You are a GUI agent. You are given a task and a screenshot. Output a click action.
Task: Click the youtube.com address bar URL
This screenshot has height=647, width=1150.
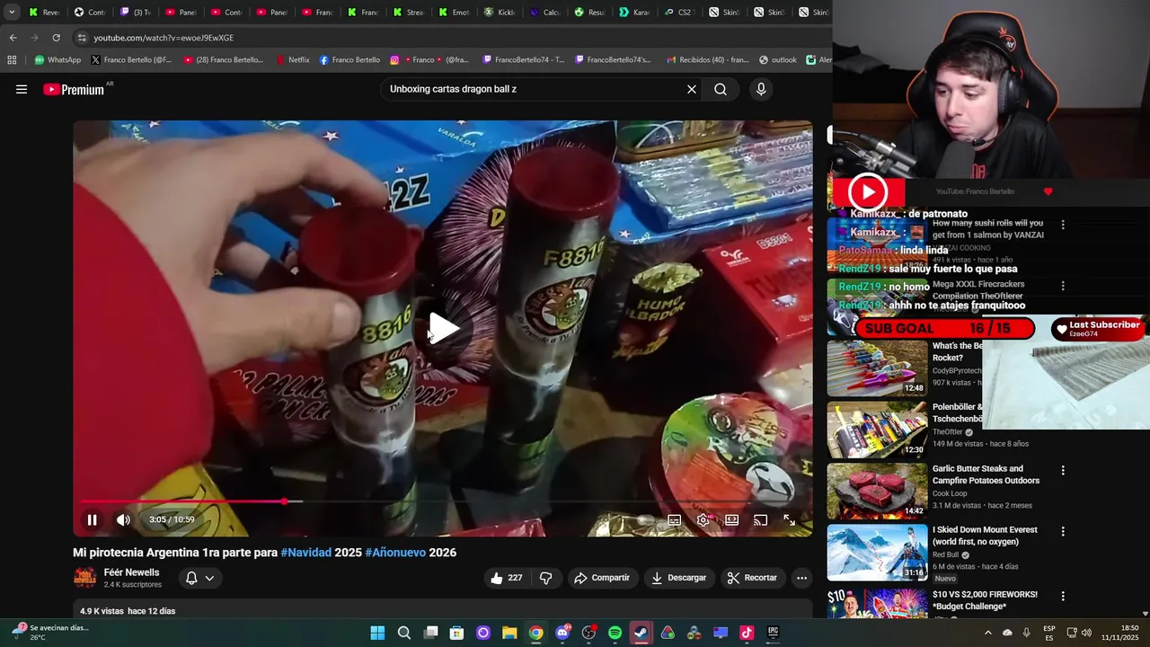tap(164, 38)
